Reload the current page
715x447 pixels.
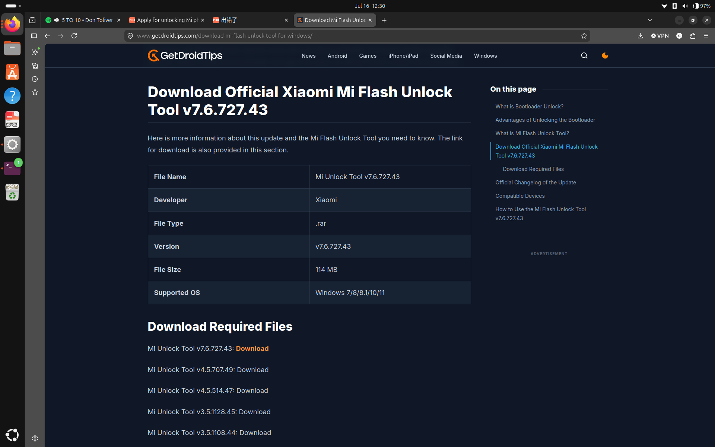tap(74, 36)
